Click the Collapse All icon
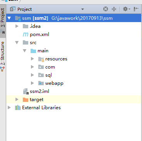The image size is (142, 141). [114, 9]
